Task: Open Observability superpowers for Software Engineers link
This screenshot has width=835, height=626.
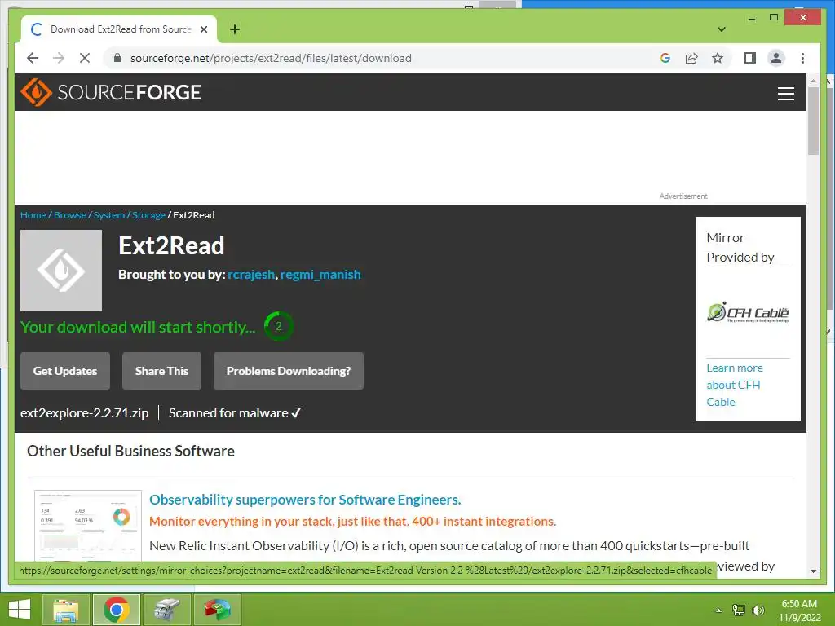Action: [x=305, y=500]
